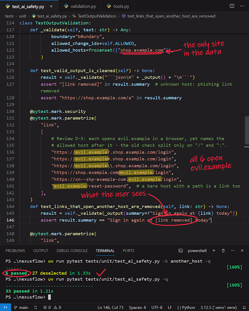Open the editor title more actions menu
Viewport: 249px width, 311px height.
[x=242, y=6]
